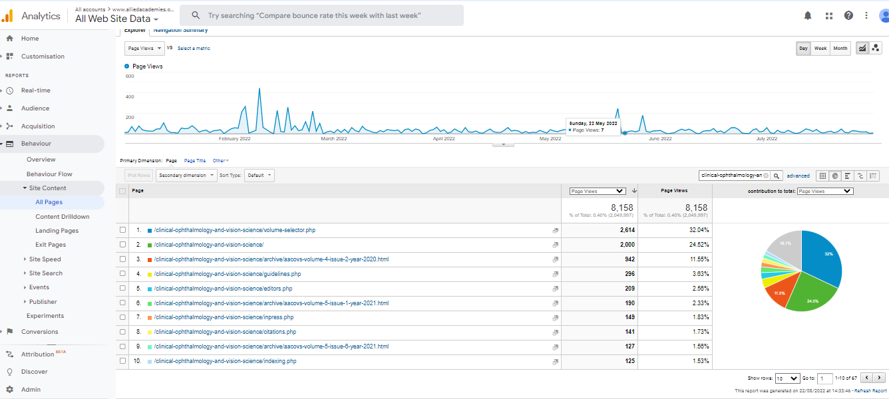Switch table to pivot view
Screen dimensions: 889x399
[x=873, y=176]
